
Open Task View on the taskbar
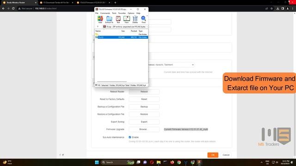coord(138,162)
